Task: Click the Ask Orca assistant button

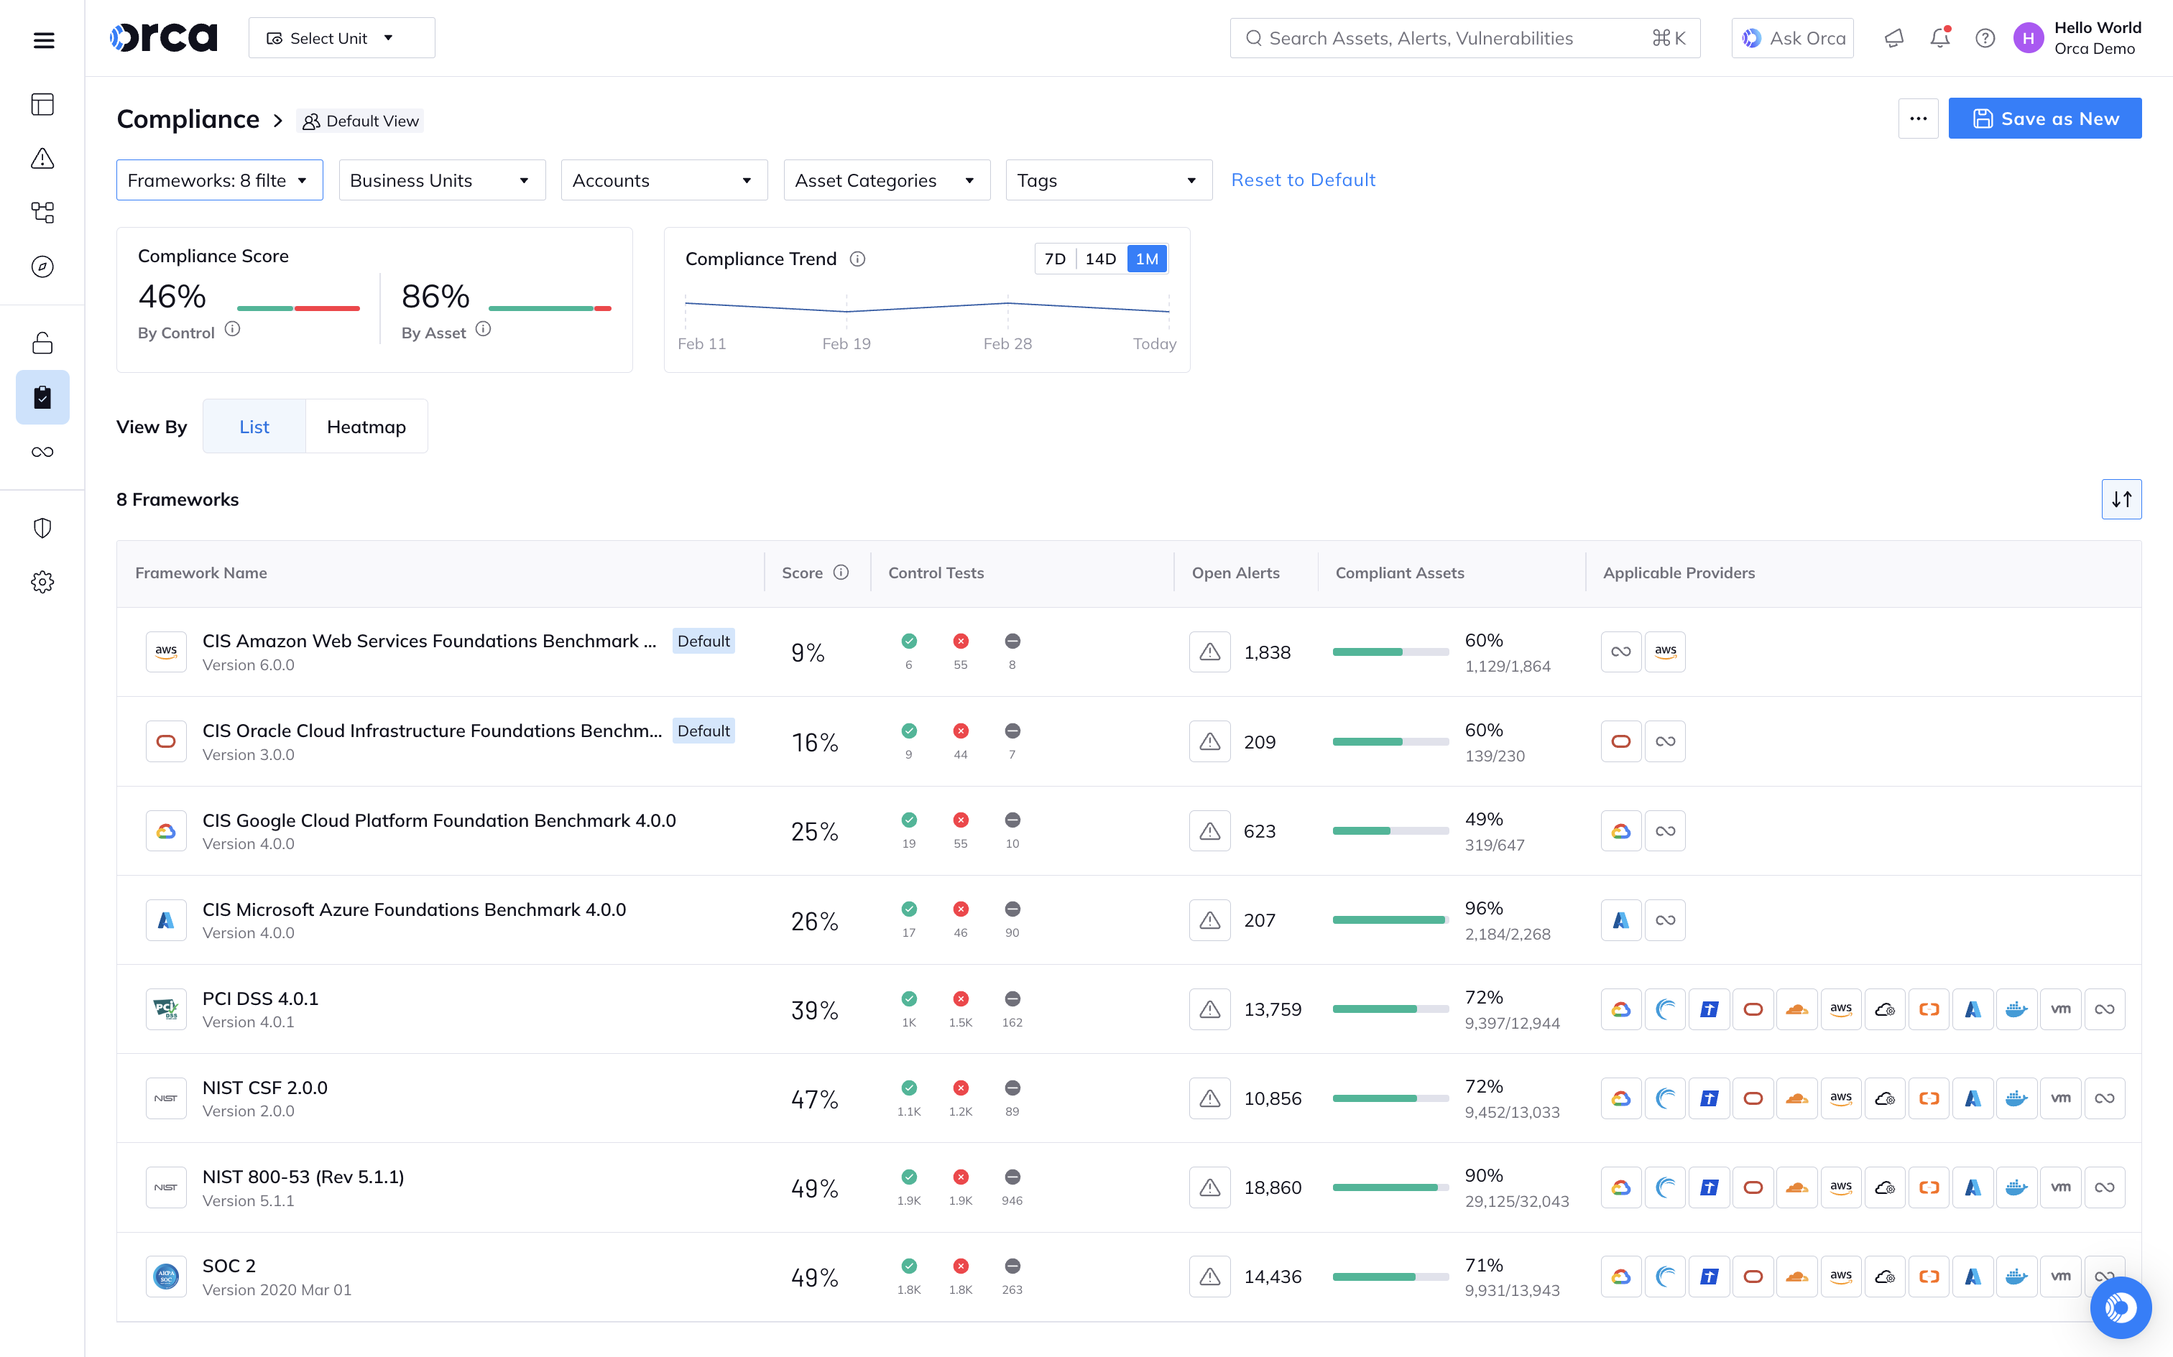Action: 1792,37
